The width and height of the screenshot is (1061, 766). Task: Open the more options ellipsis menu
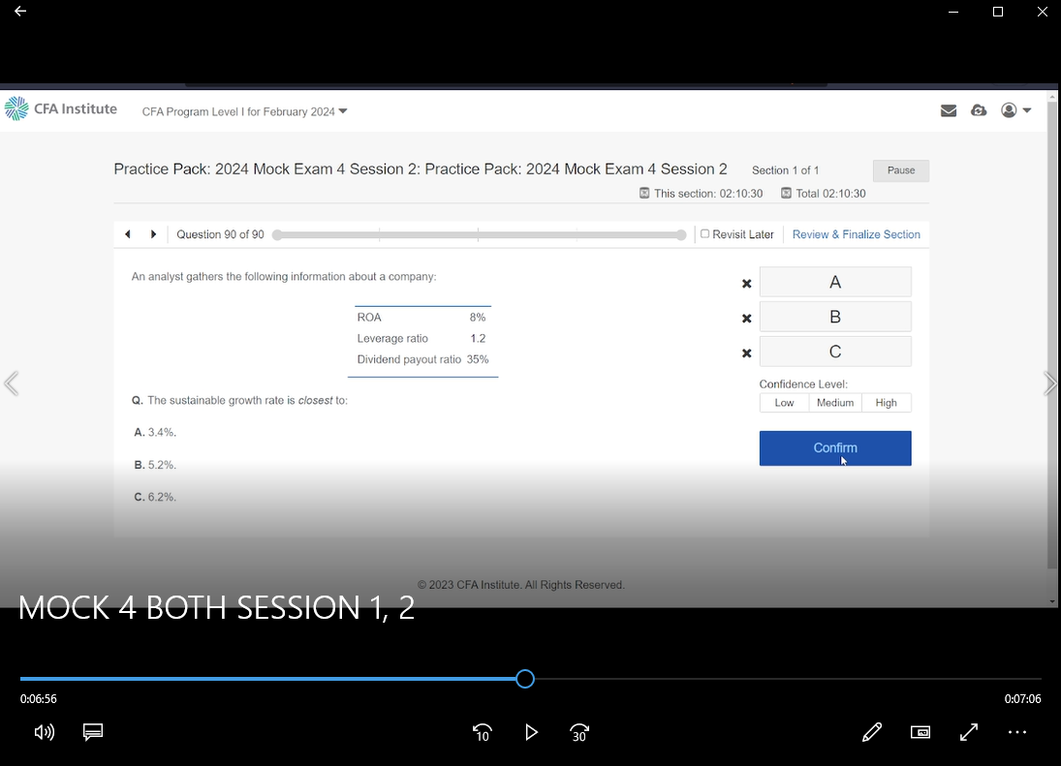tap(1017, 732)
